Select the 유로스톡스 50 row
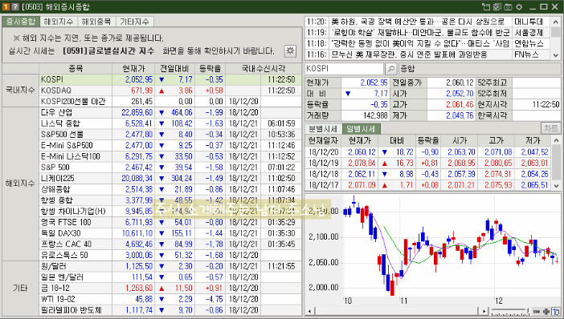Viewport: 564px width, 319px height. point(170,255)
